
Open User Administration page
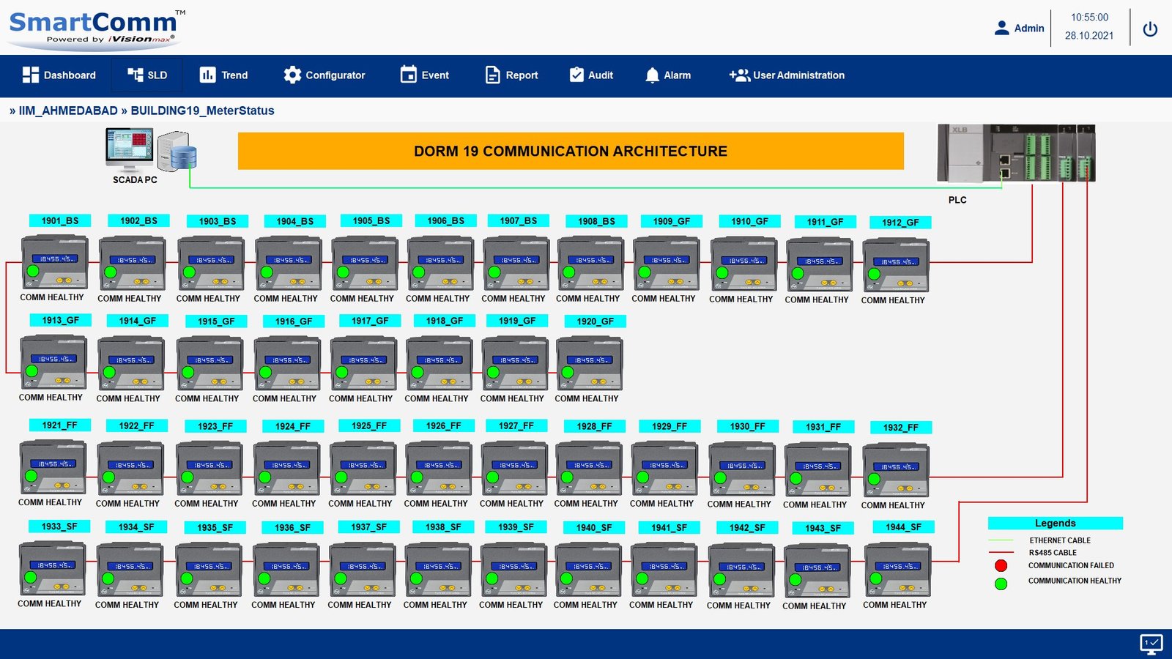pos(787,75)
